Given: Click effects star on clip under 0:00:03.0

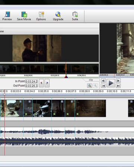Looking at the screenshot, I should [3, 114].
